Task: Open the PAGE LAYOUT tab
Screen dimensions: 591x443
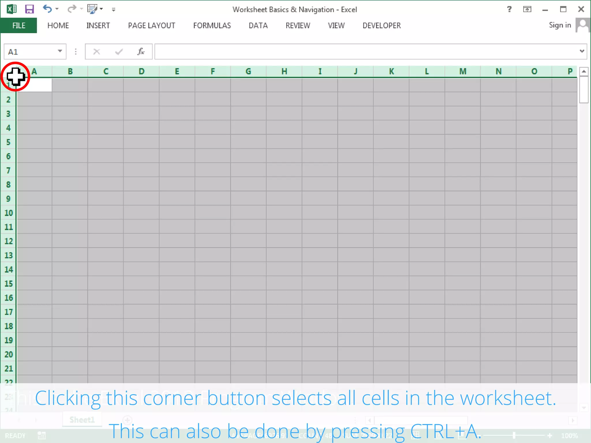Action: pyautogui.click(x=152, y=25)
